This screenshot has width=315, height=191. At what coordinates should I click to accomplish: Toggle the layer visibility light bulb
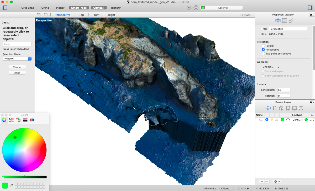(272, 120)
